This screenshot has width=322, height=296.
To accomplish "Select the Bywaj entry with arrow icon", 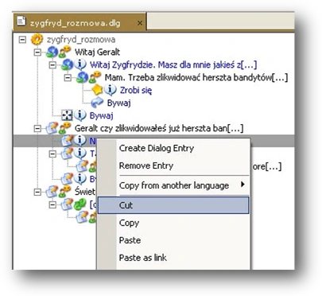I will [x=118, y=103].
